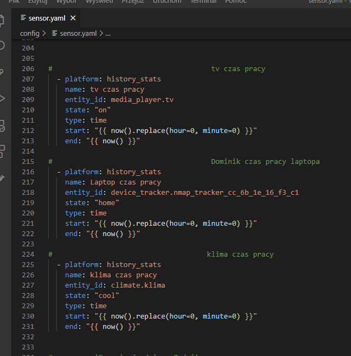
Task: Click 'type: time' on line 229
Action: click(x=86, y=306)
